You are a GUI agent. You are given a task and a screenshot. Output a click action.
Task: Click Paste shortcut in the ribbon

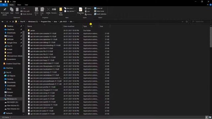click(x=26, y=14)
